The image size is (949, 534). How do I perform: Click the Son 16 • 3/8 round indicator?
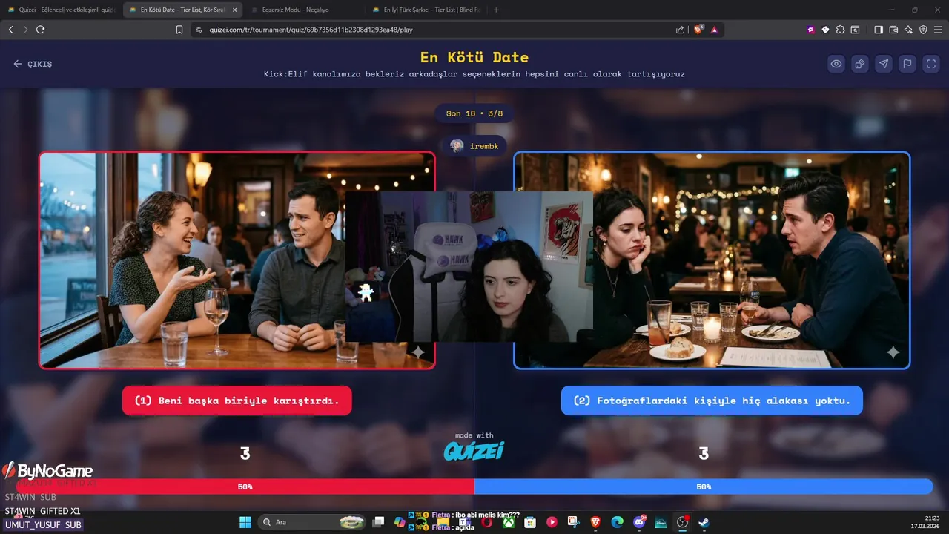point(474,113)
